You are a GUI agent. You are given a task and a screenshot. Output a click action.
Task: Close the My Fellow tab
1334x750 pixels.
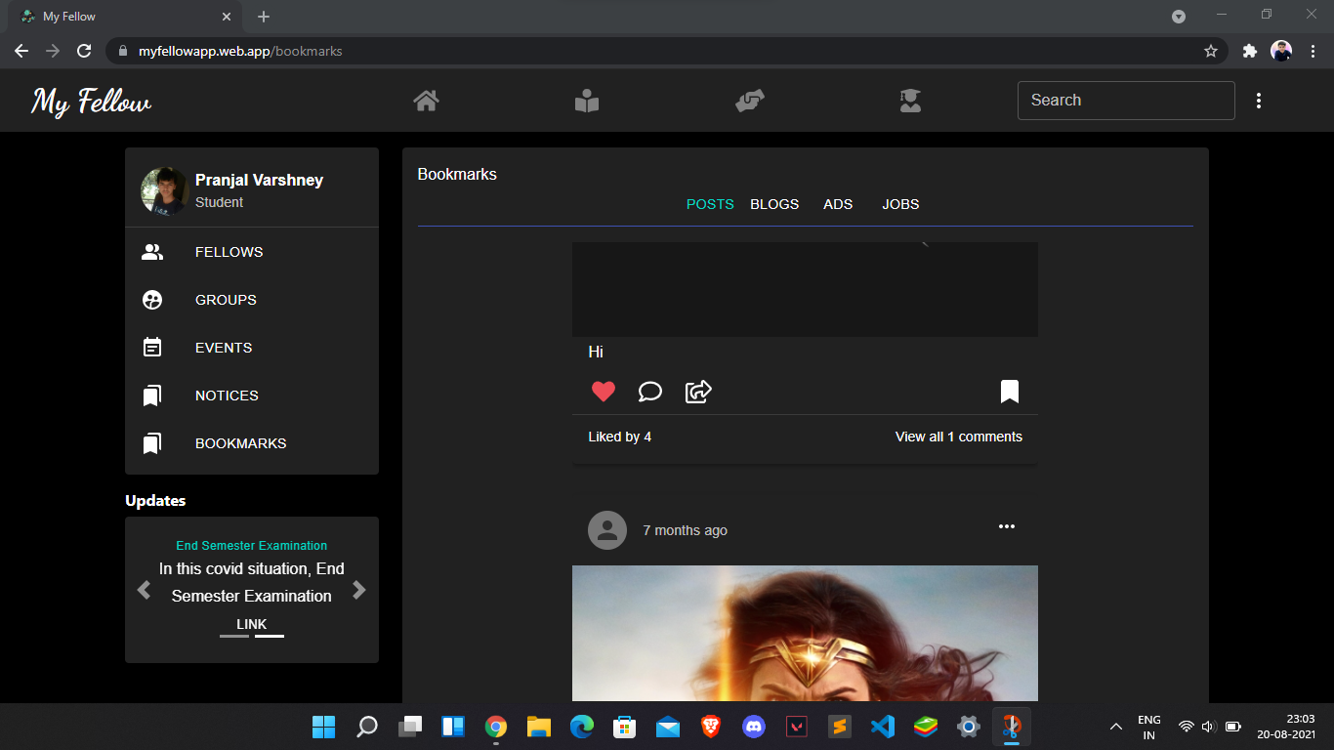[227, 17]
